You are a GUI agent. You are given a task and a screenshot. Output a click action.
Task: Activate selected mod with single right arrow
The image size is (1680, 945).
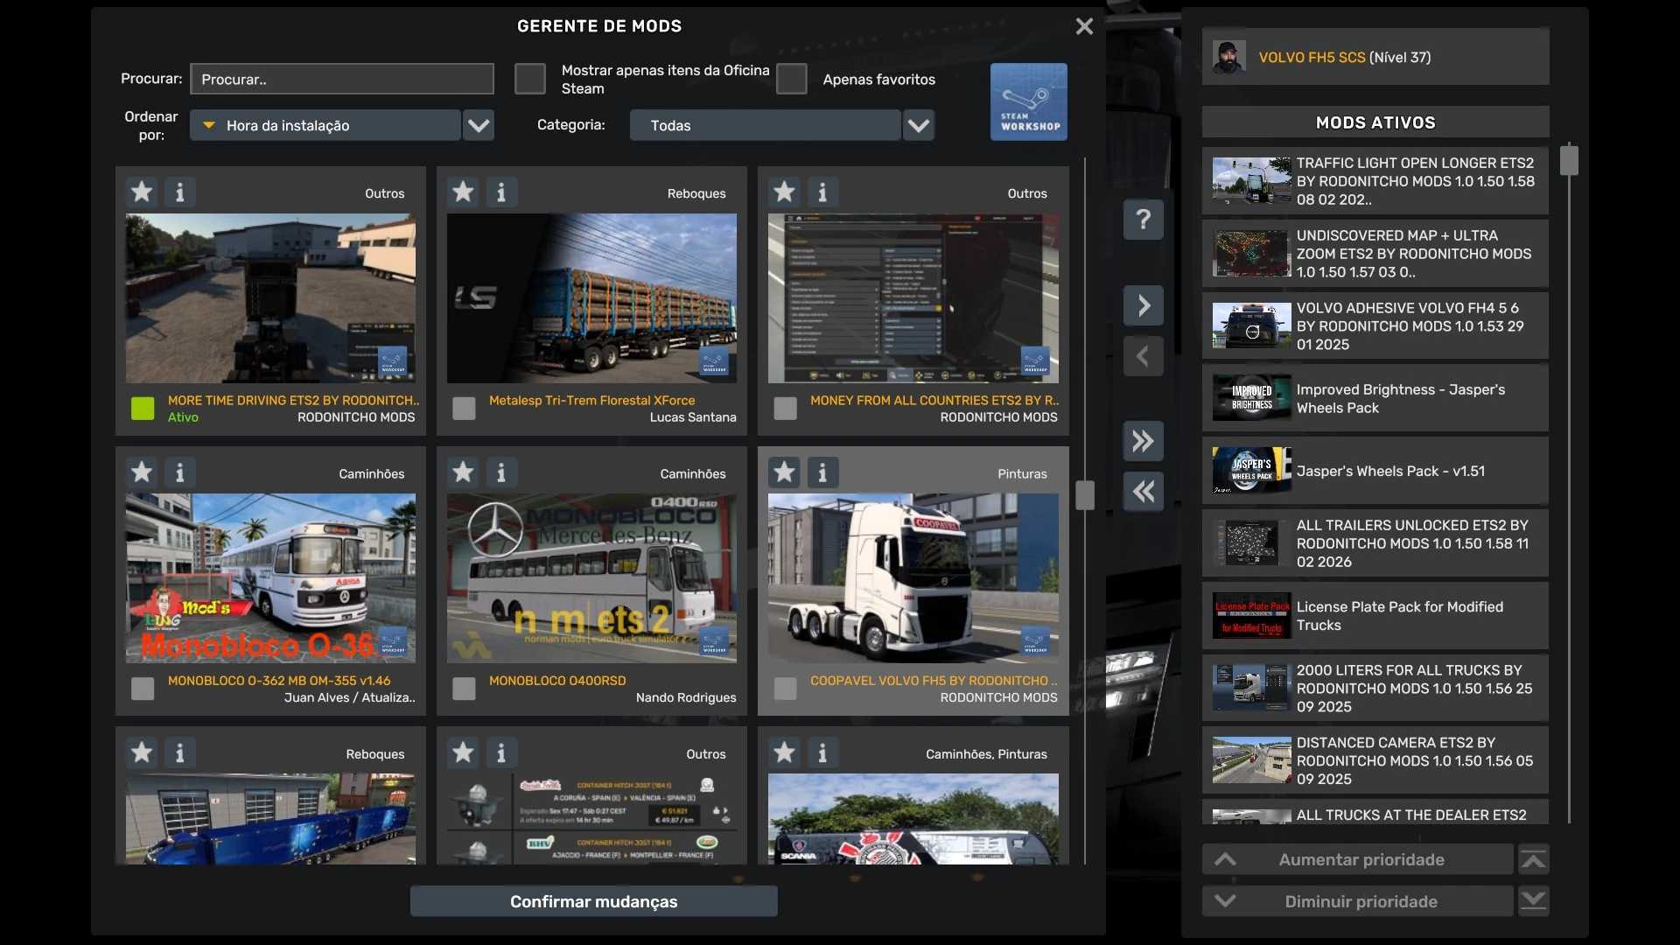pyautogui.click(x=1143, y=305)
